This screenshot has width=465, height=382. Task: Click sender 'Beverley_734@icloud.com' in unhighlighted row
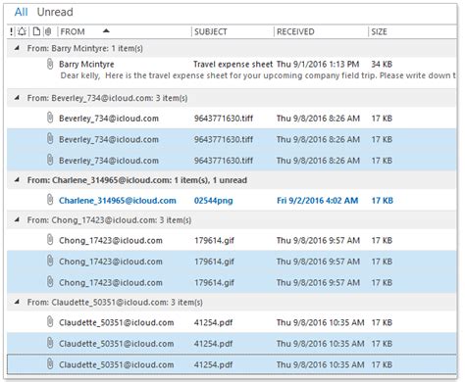click(x=109, y=119)
